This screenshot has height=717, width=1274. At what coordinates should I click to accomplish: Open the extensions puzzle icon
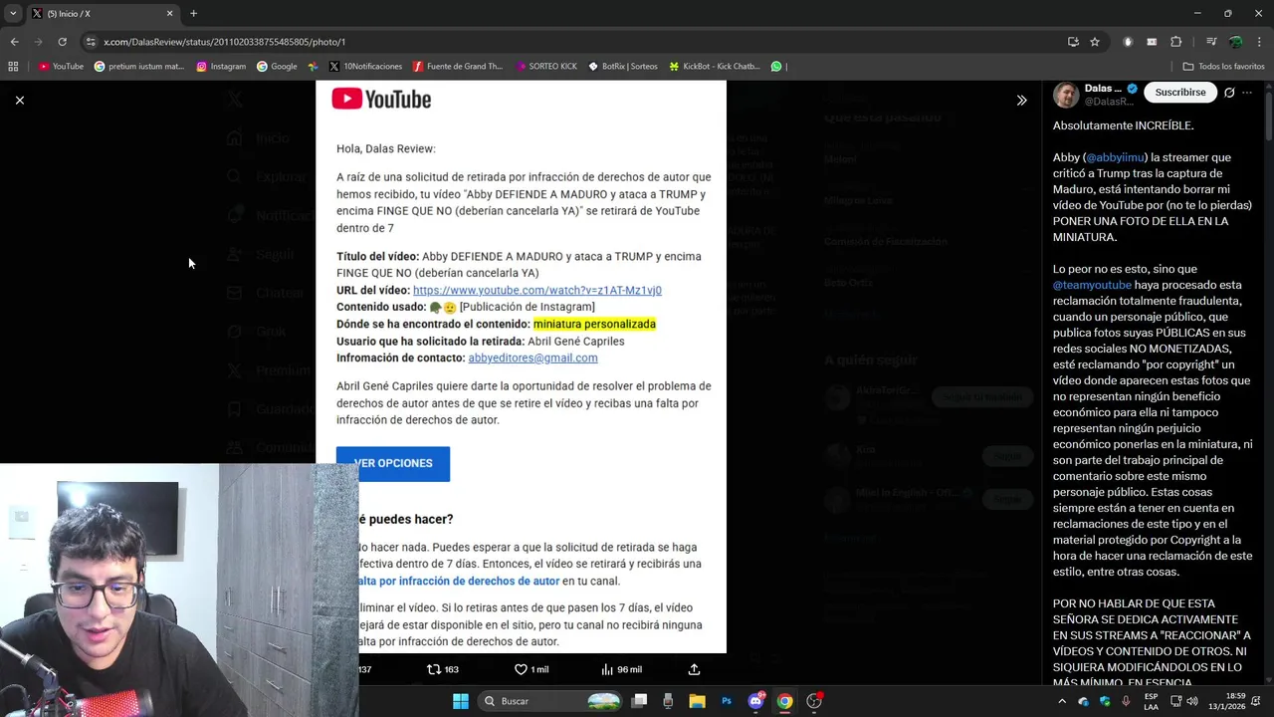click(1176, 42)
